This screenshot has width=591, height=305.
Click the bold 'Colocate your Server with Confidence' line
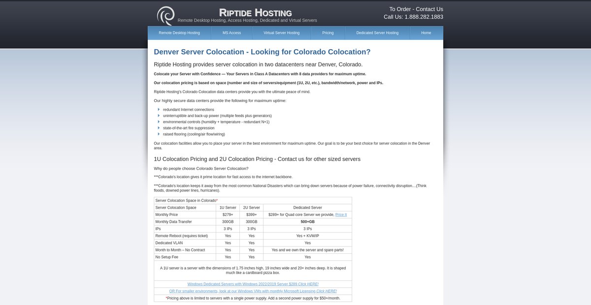tap(260, 74)
